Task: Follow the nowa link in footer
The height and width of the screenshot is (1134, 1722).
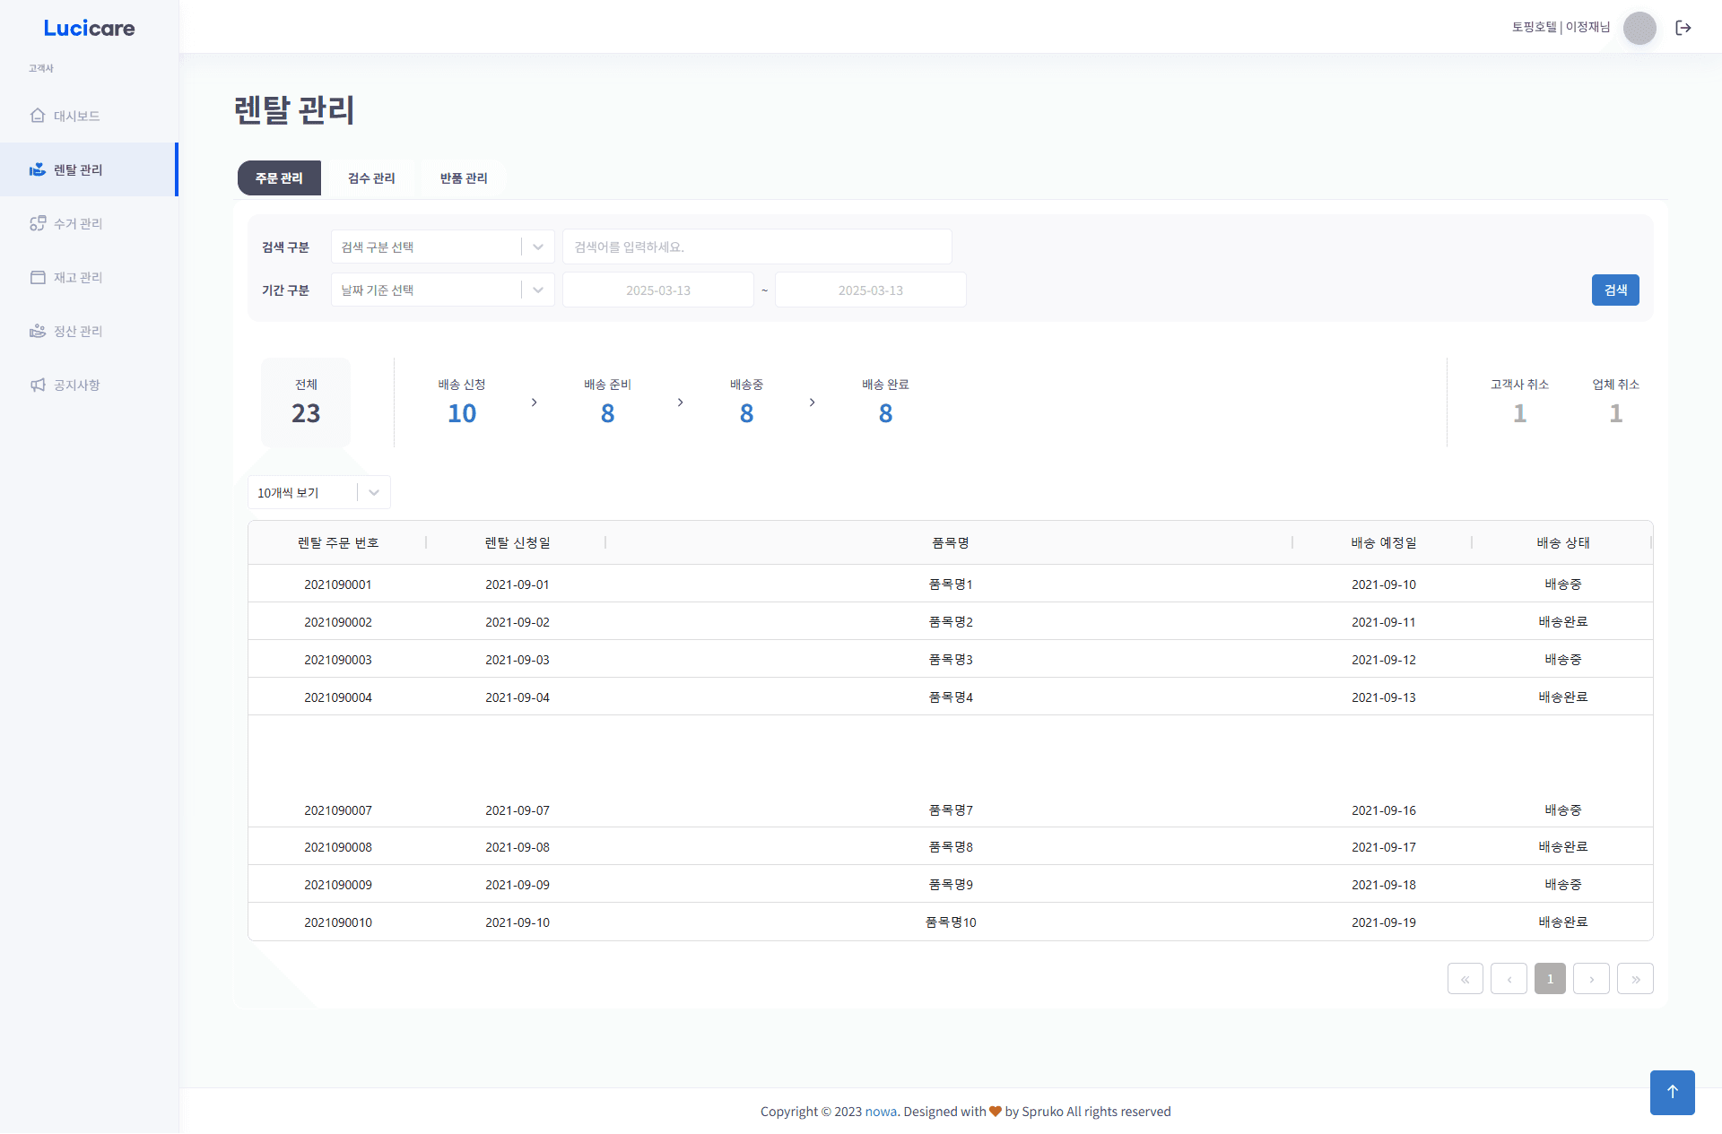Action: tap(880, 1112)
